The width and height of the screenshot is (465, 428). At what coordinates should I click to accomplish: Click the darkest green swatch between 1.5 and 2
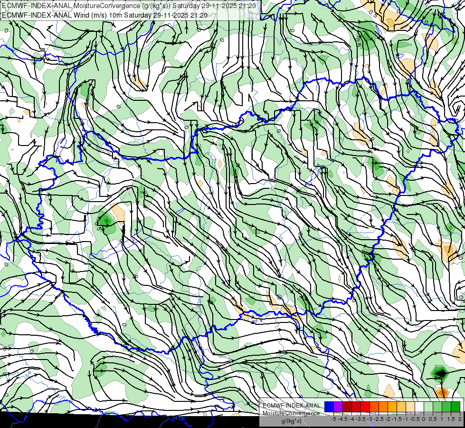(455, 407)
